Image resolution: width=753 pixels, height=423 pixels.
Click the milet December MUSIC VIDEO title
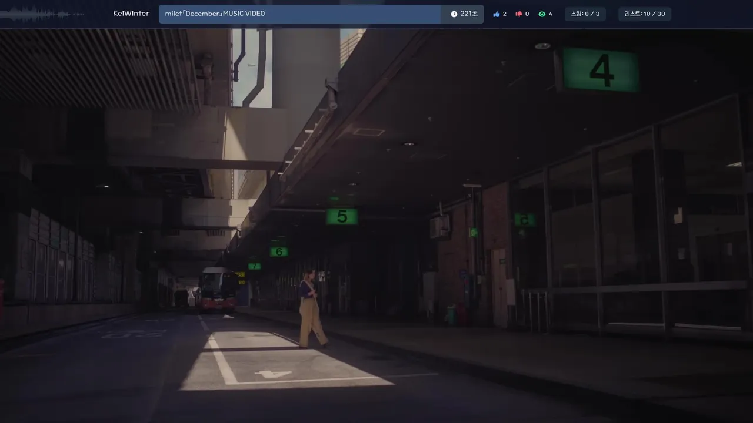(215, 14)
